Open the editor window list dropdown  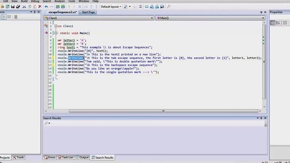(261, 12)
